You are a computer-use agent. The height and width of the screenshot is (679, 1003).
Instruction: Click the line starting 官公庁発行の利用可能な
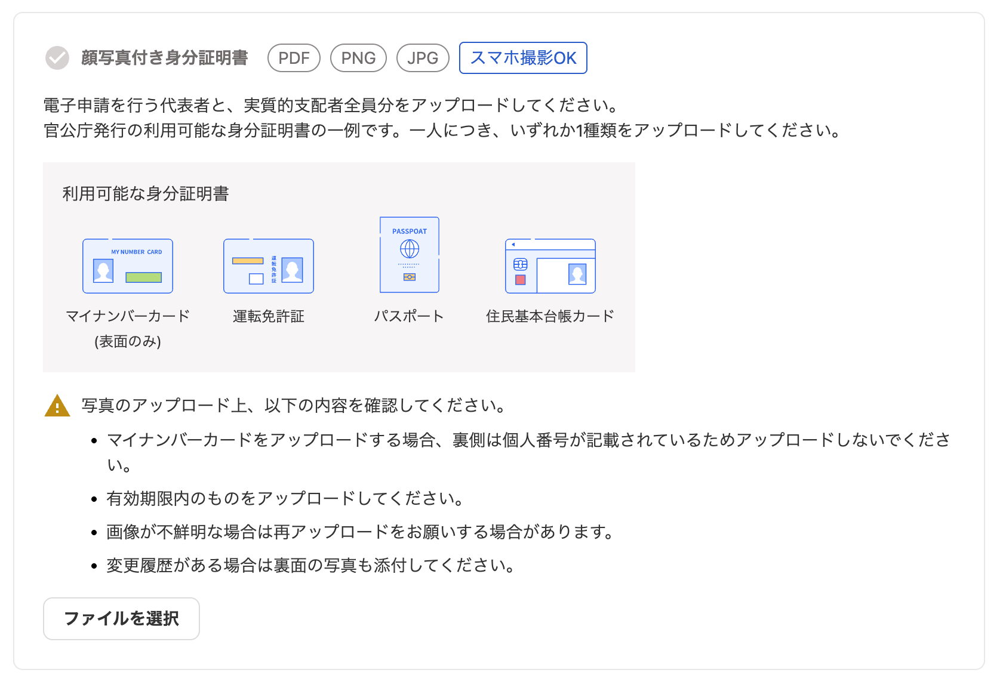coord(442,130)
